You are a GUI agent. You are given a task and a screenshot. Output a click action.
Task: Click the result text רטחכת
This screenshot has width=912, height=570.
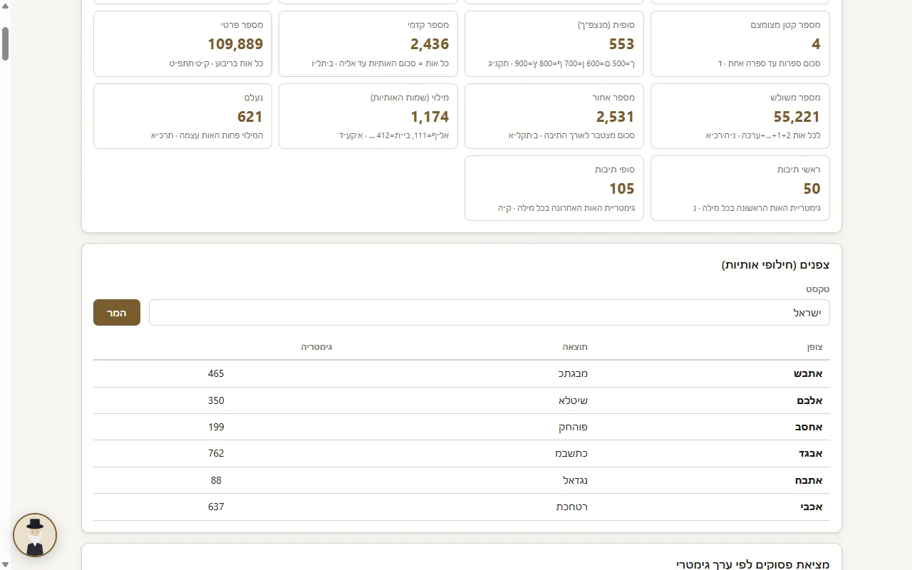pyautogui.click(x=572, y=507)
